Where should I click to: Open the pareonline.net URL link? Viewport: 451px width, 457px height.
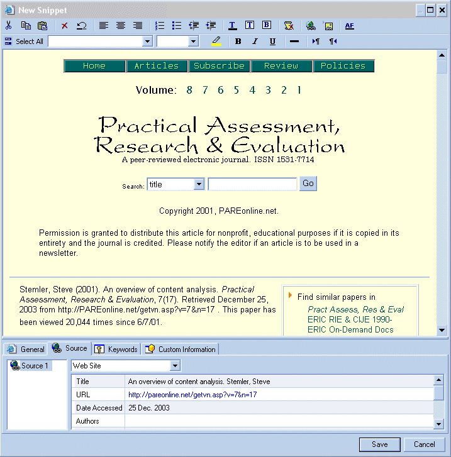(192, 395)
